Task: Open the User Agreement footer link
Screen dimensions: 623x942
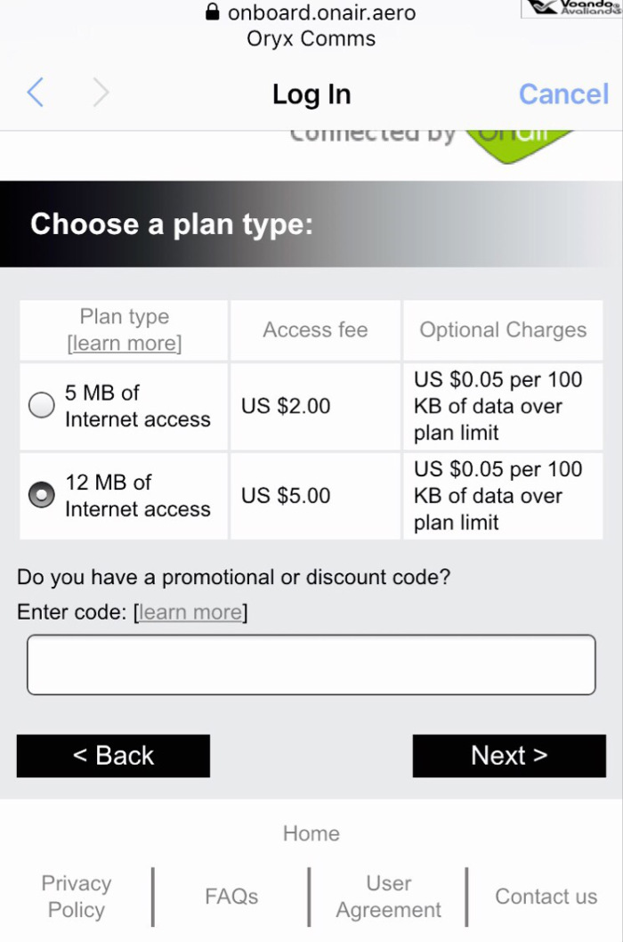Action: 389,897
